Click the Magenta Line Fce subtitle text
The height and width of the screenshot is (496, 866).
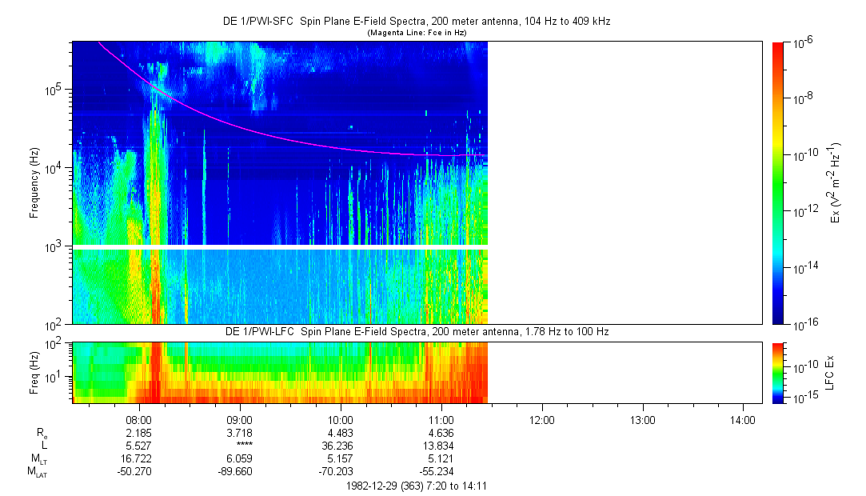[x=416, y=33]
